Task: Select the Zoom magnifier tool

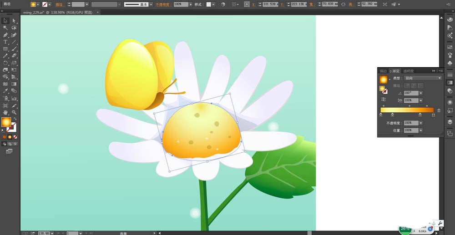Action: (14, 112)
